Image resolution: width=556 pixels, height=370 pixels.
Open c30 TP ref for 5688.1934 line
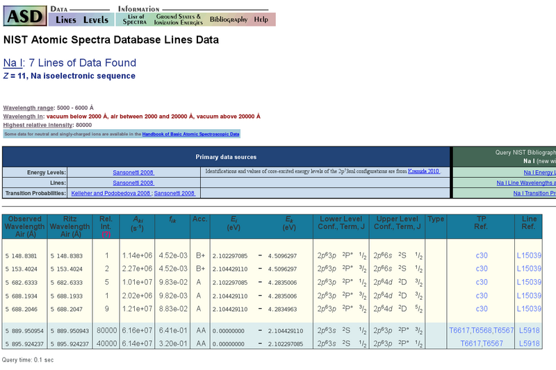482,296
